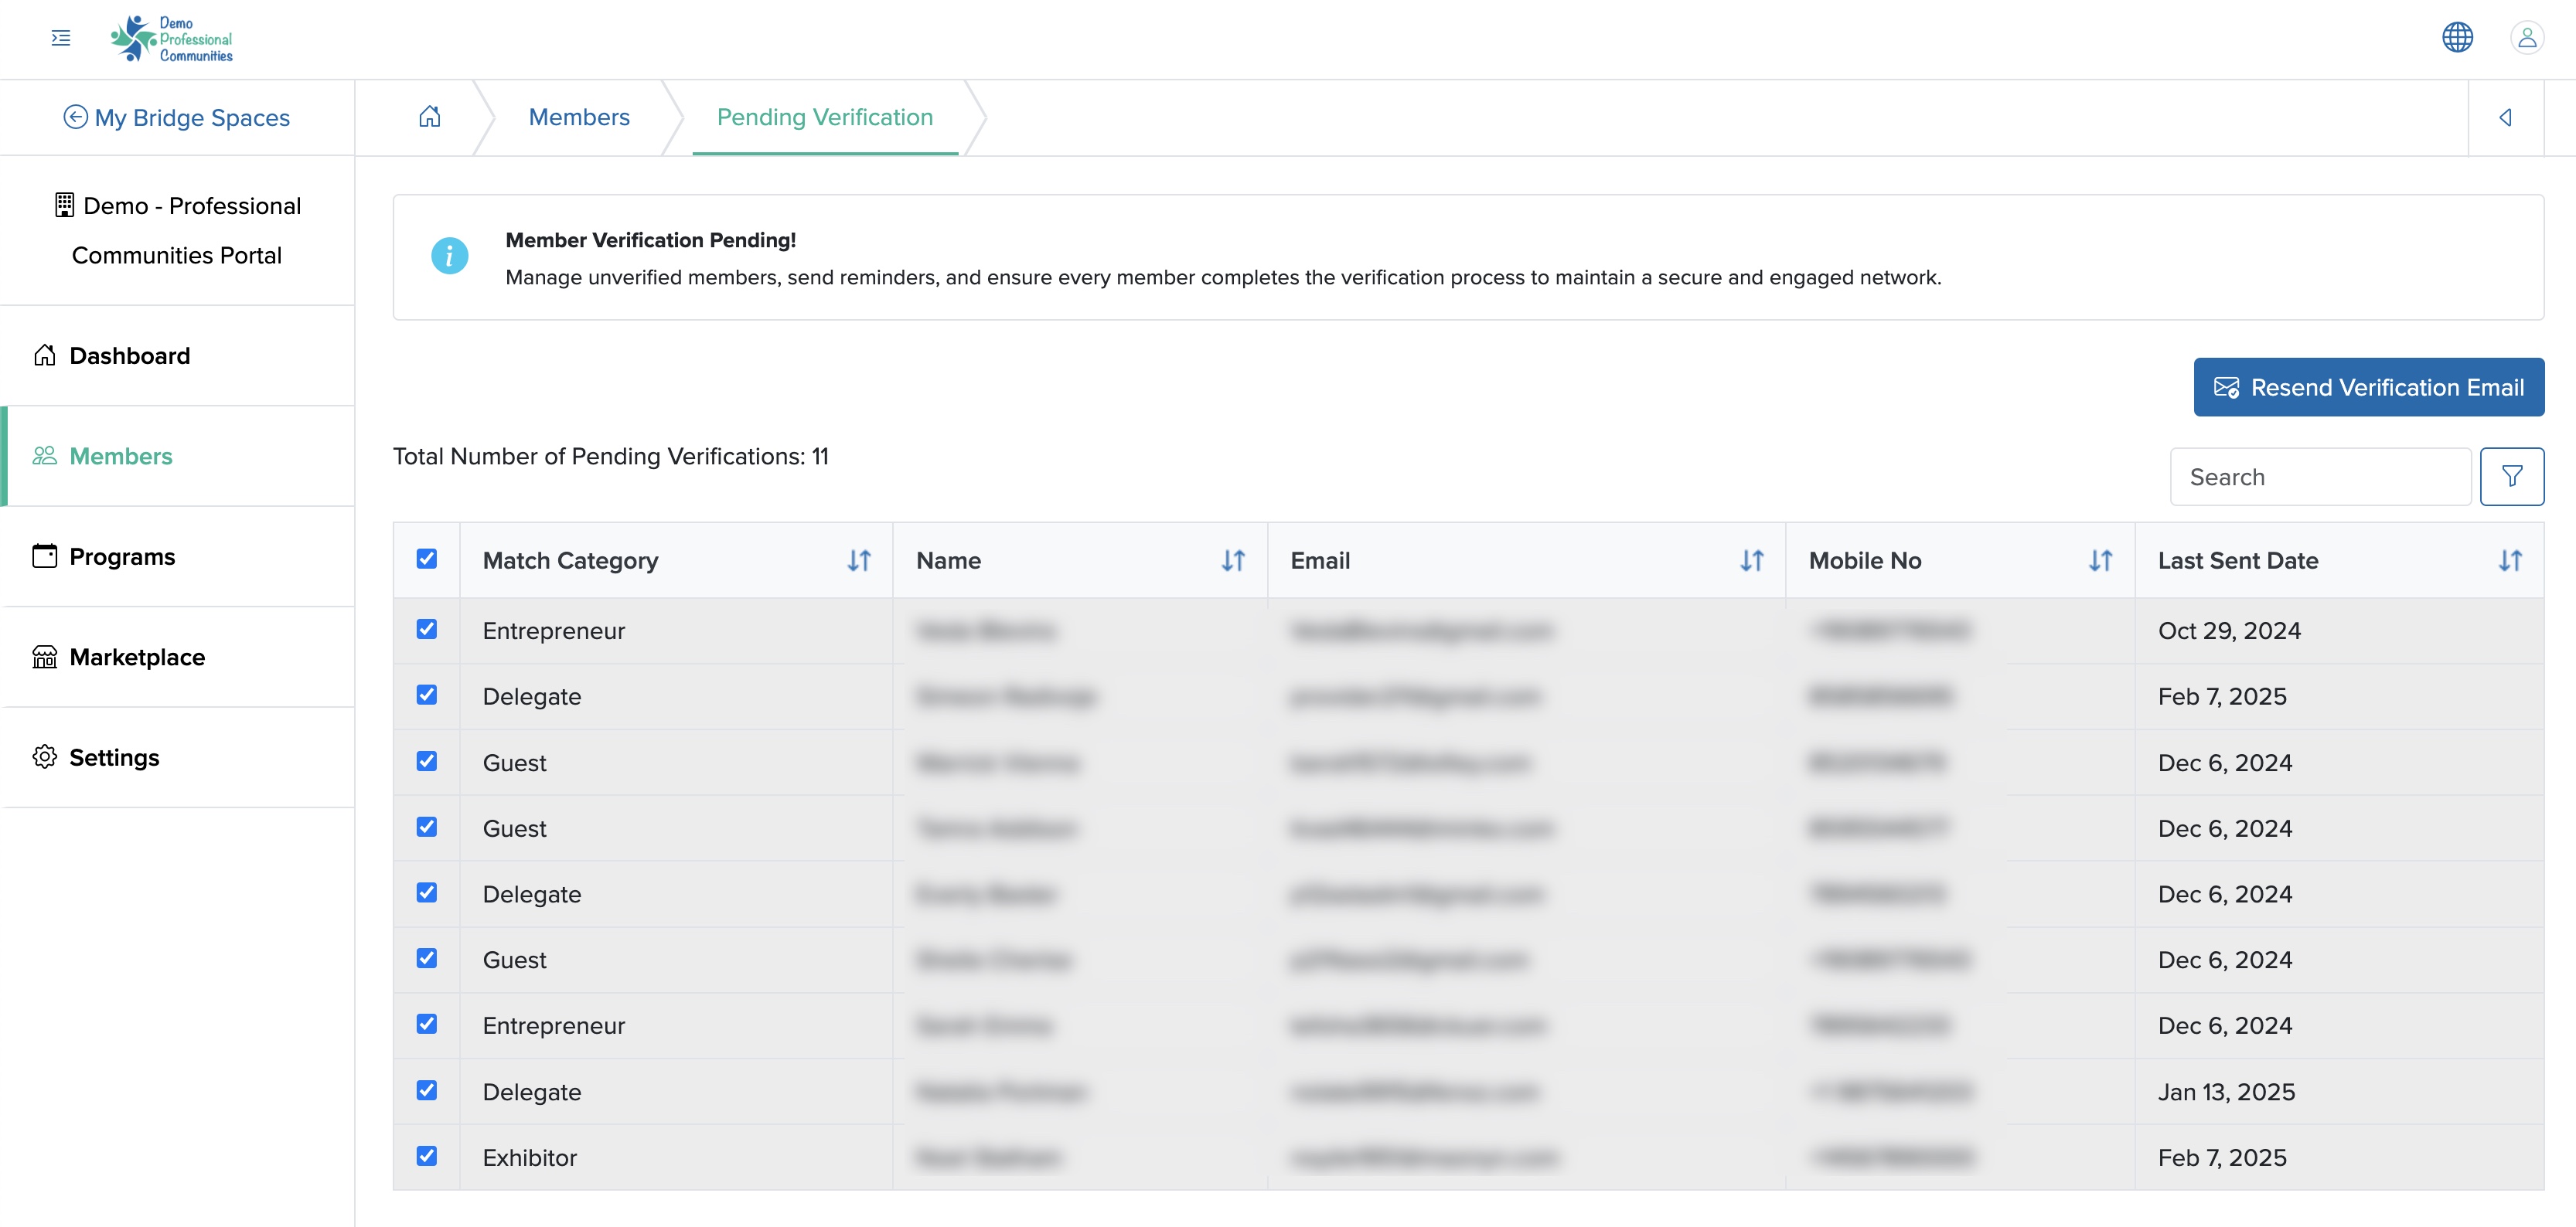
Task: Sort by Name column arrows
Action: pyautogui.click(x=1233, y=560)
